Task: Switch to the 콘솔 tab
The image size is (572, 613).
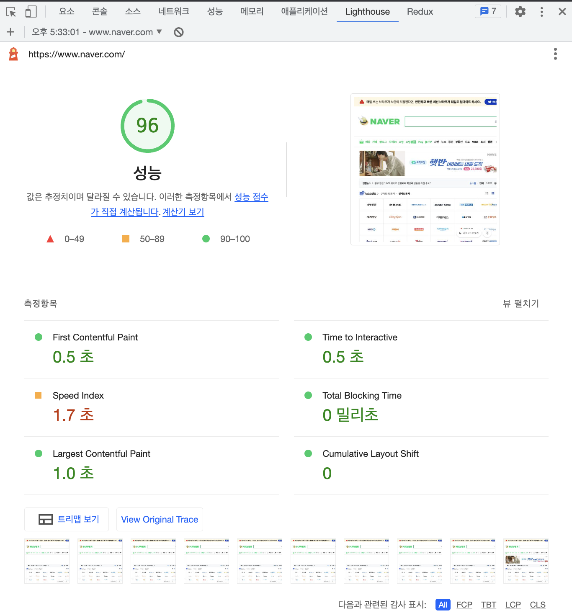Action: pyautogui.click(x=100, y=11)
